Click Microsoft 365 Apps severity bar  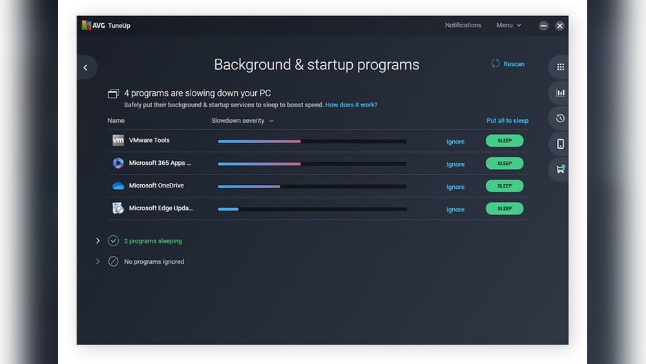[312, 164]
